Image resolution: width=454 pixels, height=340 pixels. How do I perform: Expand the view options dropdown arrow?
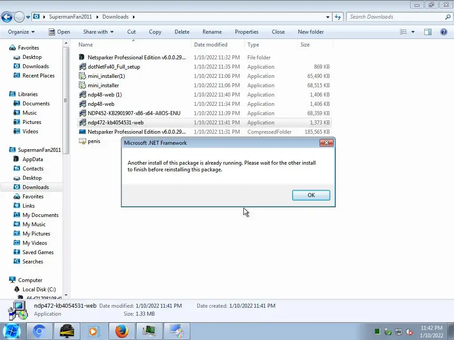point(413,32)
